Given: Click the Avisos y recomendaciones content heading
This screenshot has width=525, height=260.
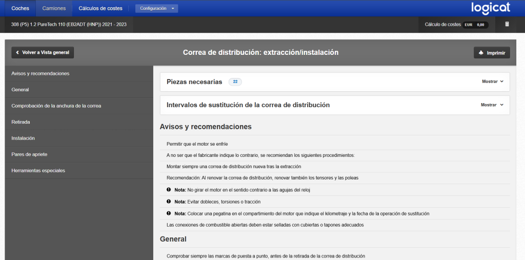Looking at the screenshot, I should click(x=206, y=127).
